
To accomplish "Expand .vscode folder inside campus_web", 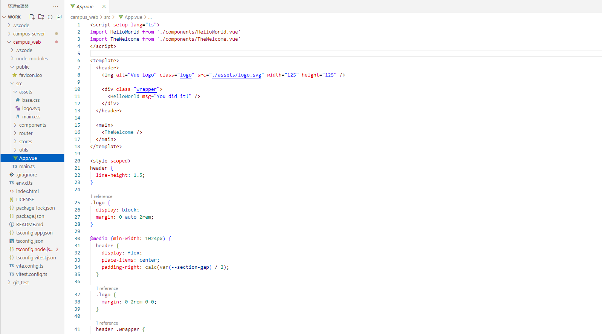I will [x=24, y=51].
